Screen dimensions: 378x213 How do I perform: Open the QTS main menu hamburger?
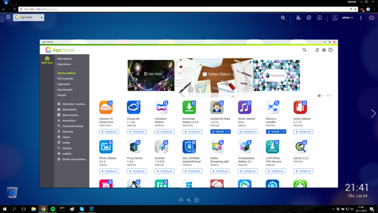(x=8, y=17)
